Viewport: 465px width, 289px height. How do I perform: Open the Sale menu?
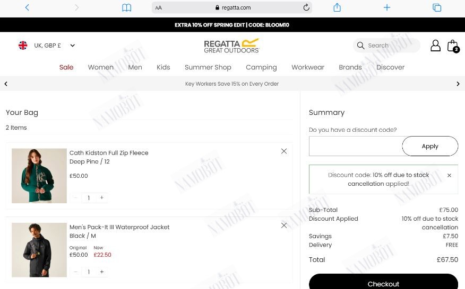point(66,67)
